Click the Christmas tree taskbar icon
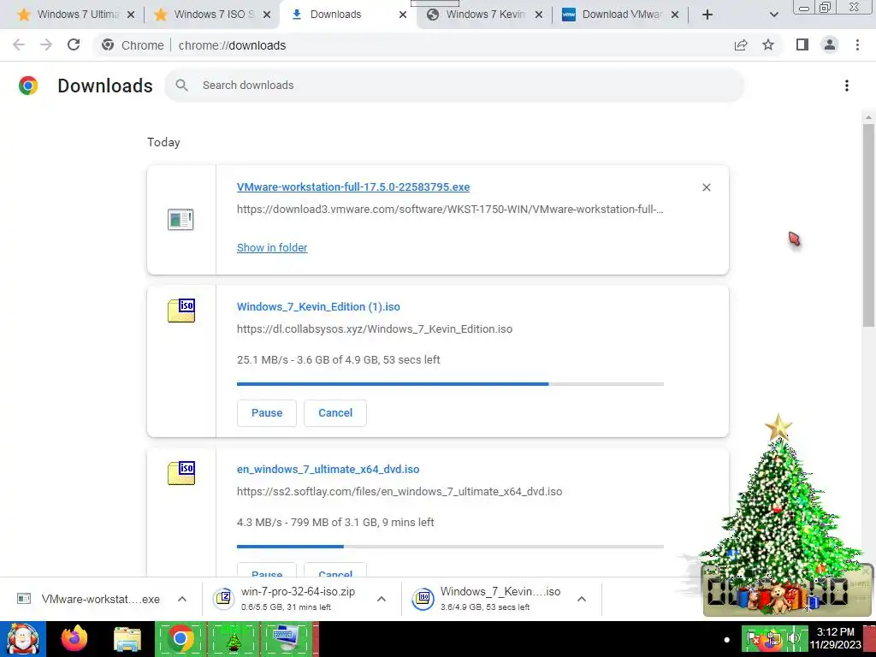 point(234,639)
